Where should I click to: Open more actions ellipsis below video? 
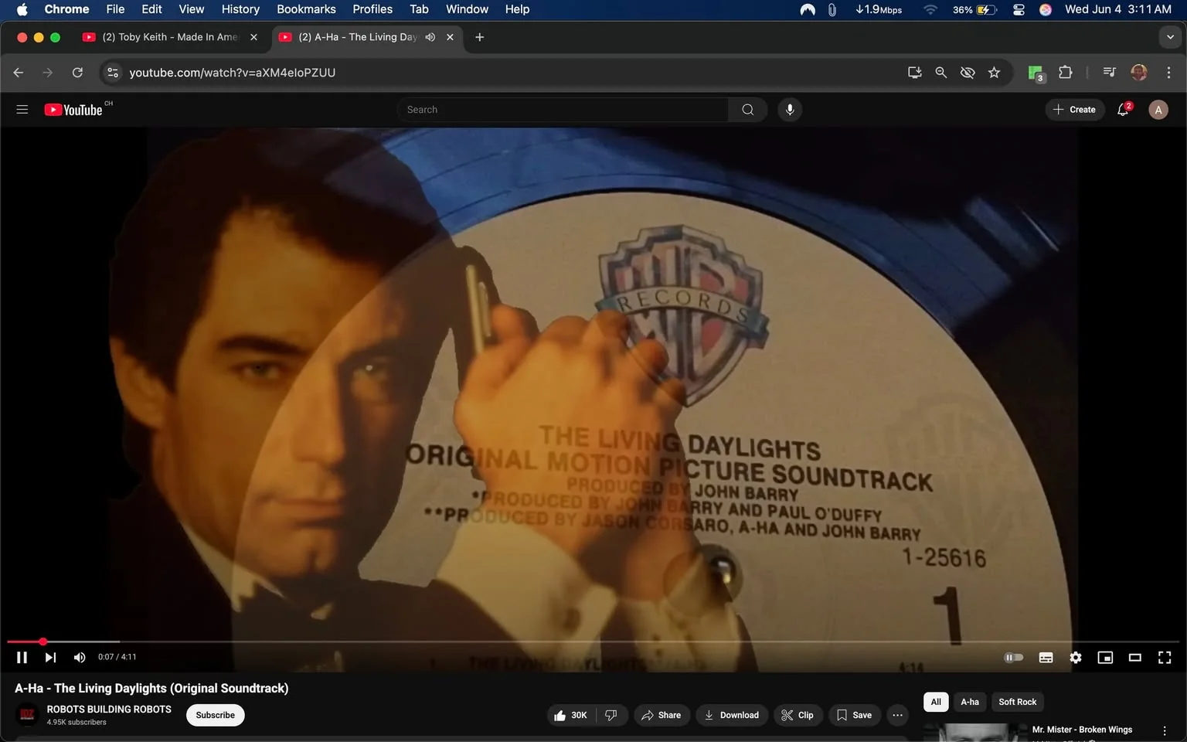pyautogui.click(x=897, y=715)
